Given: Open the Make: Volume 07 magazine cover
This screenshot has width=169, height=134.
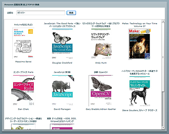Looking at the screenshot, I should pyautogui.click(x=140, y=44).
